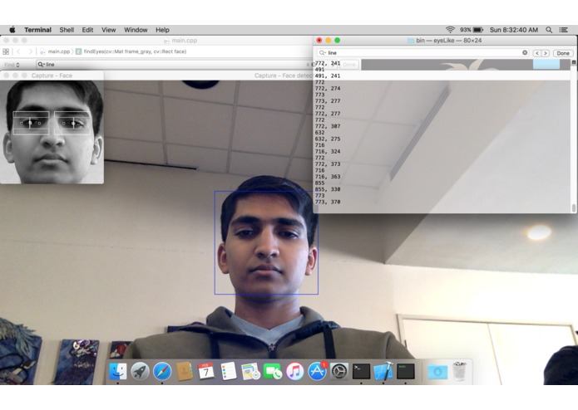
Task: Click terminal output line '773, 370'
Action: pyautogui.click(x=328, y=202)
